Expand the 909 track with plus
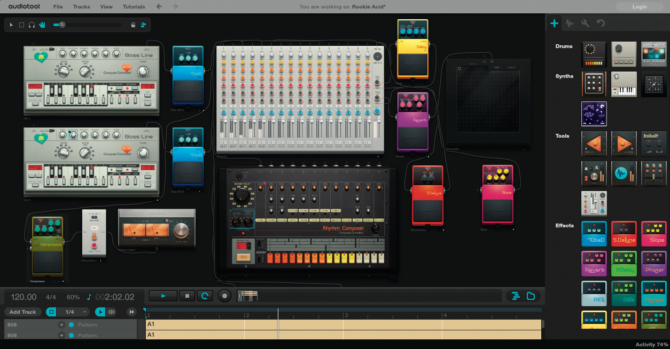Image resolution: width=670 pixels, height=349 pixels. pos(61,335)
